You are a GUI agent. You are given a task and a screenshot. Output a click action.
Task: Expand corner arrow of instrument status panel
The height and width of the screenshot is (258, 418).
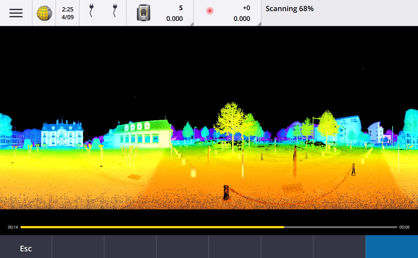point(191,24)
